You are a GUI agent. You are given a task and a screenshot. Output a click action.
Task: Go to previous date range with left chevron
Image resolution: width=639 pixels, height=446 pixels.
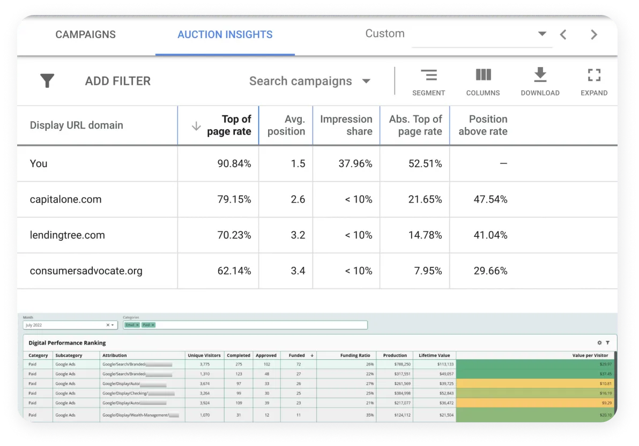click(x=563, y=35)
